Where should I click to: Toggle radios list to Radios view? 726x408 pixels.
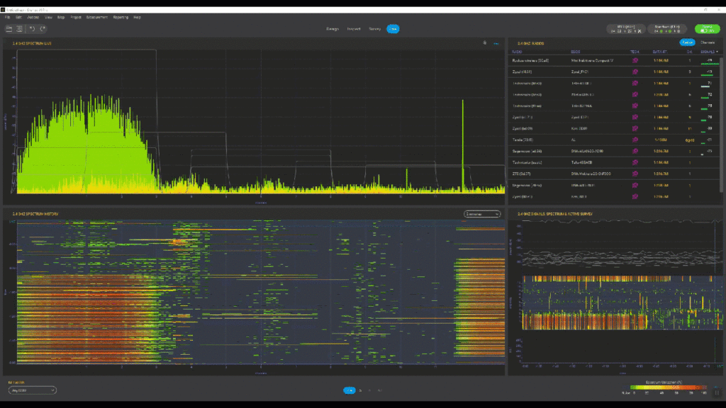(x=686, y=42)
